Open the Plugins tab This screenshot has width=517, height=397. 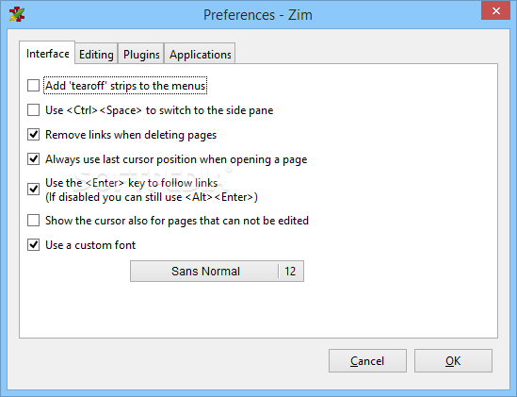coord(141,54)
